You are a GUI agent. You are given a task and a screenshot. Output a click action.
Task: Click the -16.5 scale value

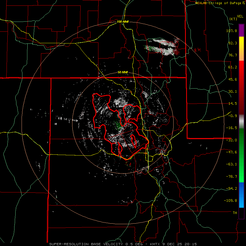[x=232, y=128]
